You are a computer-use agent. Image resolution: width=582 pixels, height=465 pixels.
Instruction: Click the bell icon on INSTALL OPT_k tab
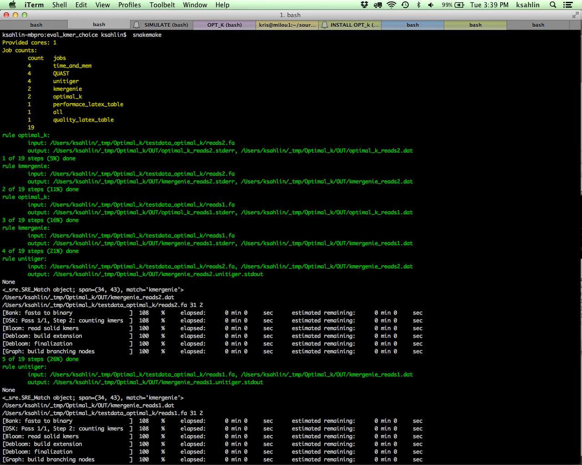[x=325, y=25]
